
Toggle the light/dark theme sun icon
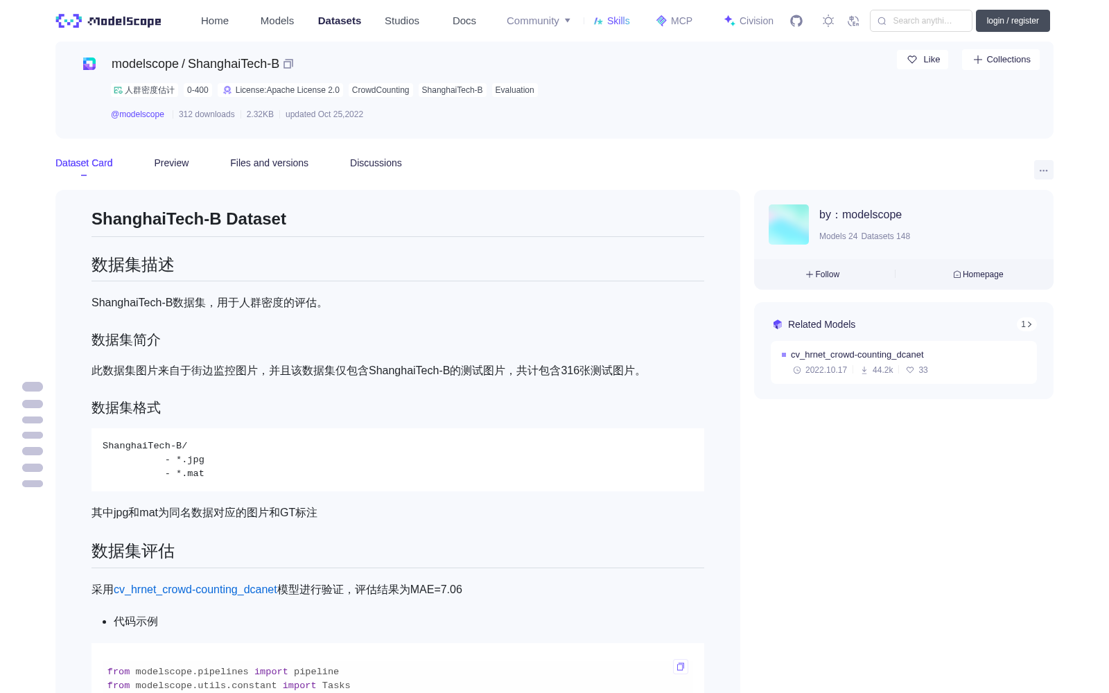[x=828, y=21]
